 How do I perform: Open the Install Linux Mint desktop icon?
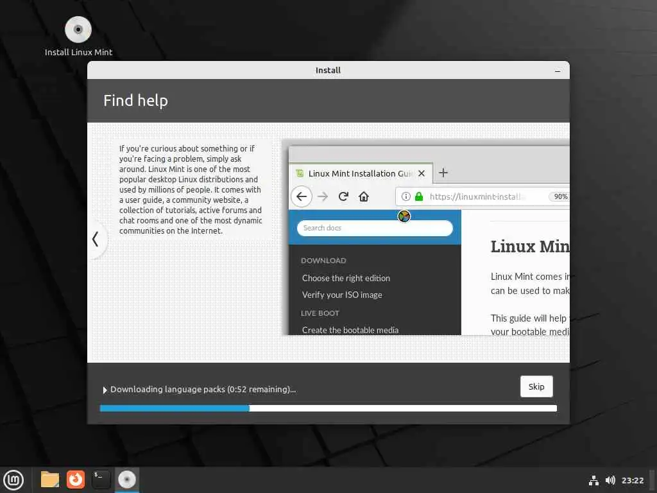78,37
